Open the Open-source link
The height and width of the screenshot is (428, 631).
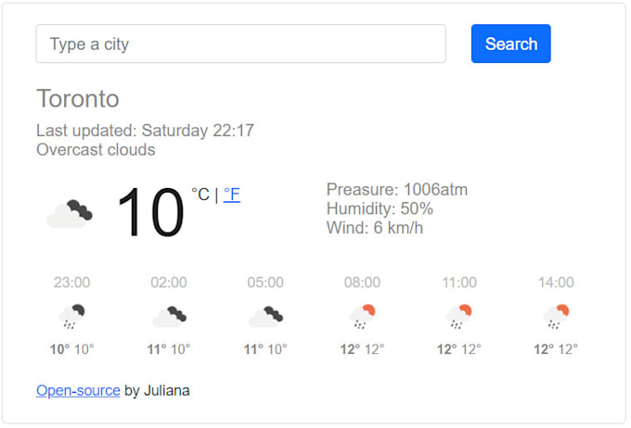(78, 390)
